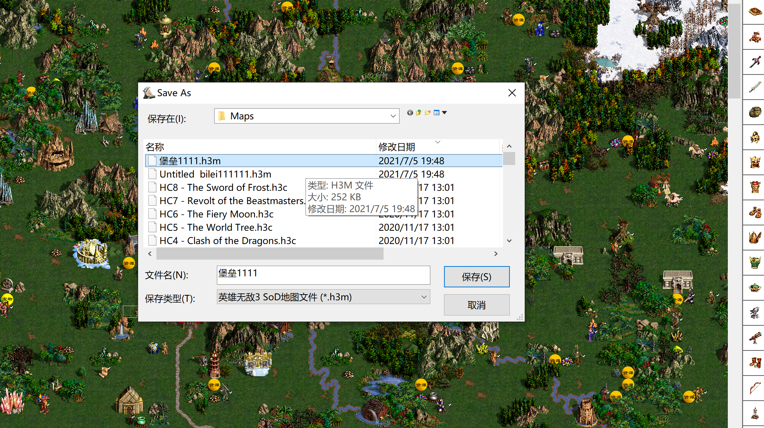Image resolution: width=764 pixels, height=428 pixels.
Task: Sort files by 修改日期 column header
Action: click(x=438, y=147)
